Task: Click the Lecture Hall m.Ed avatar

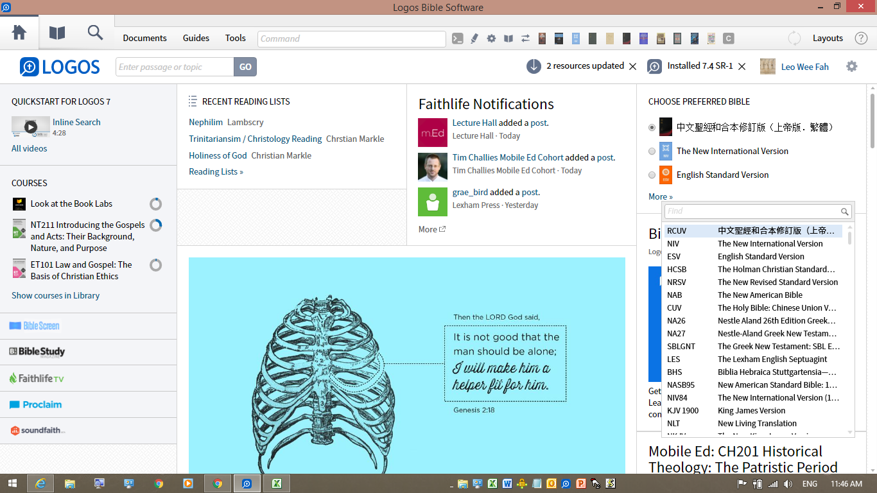Action: point(433,132)
